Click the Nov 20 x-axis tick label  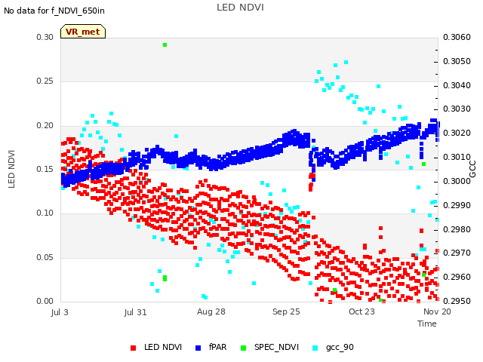(x=437, y=311)
